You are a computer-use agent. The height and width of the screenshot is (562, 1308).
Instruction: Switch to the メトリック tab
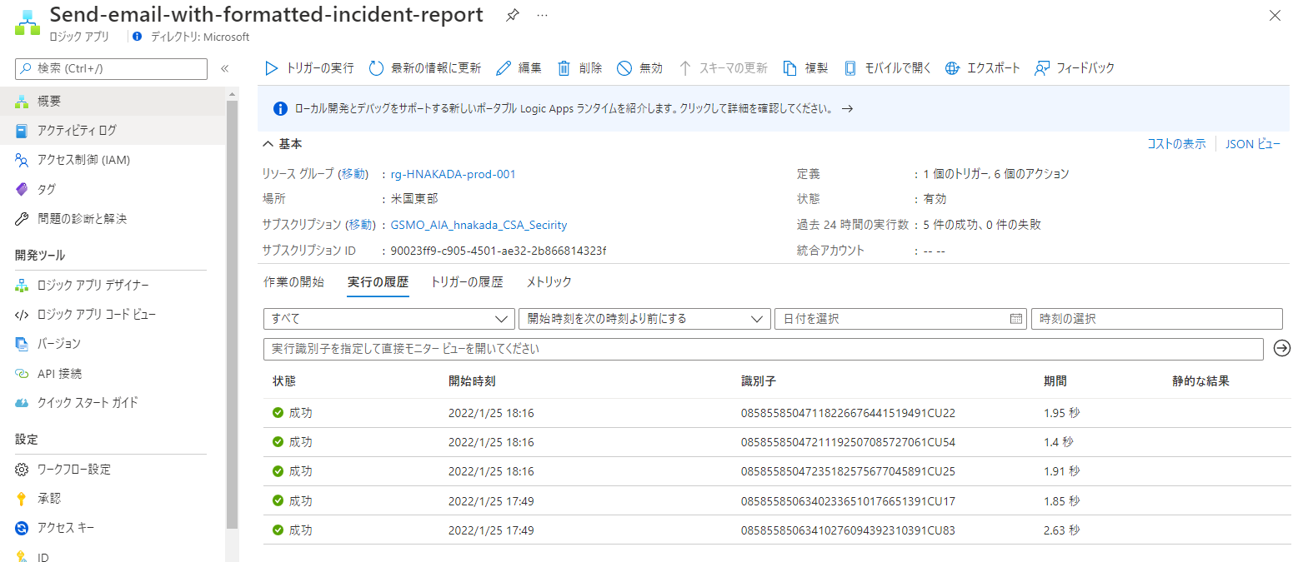(549, 282)
